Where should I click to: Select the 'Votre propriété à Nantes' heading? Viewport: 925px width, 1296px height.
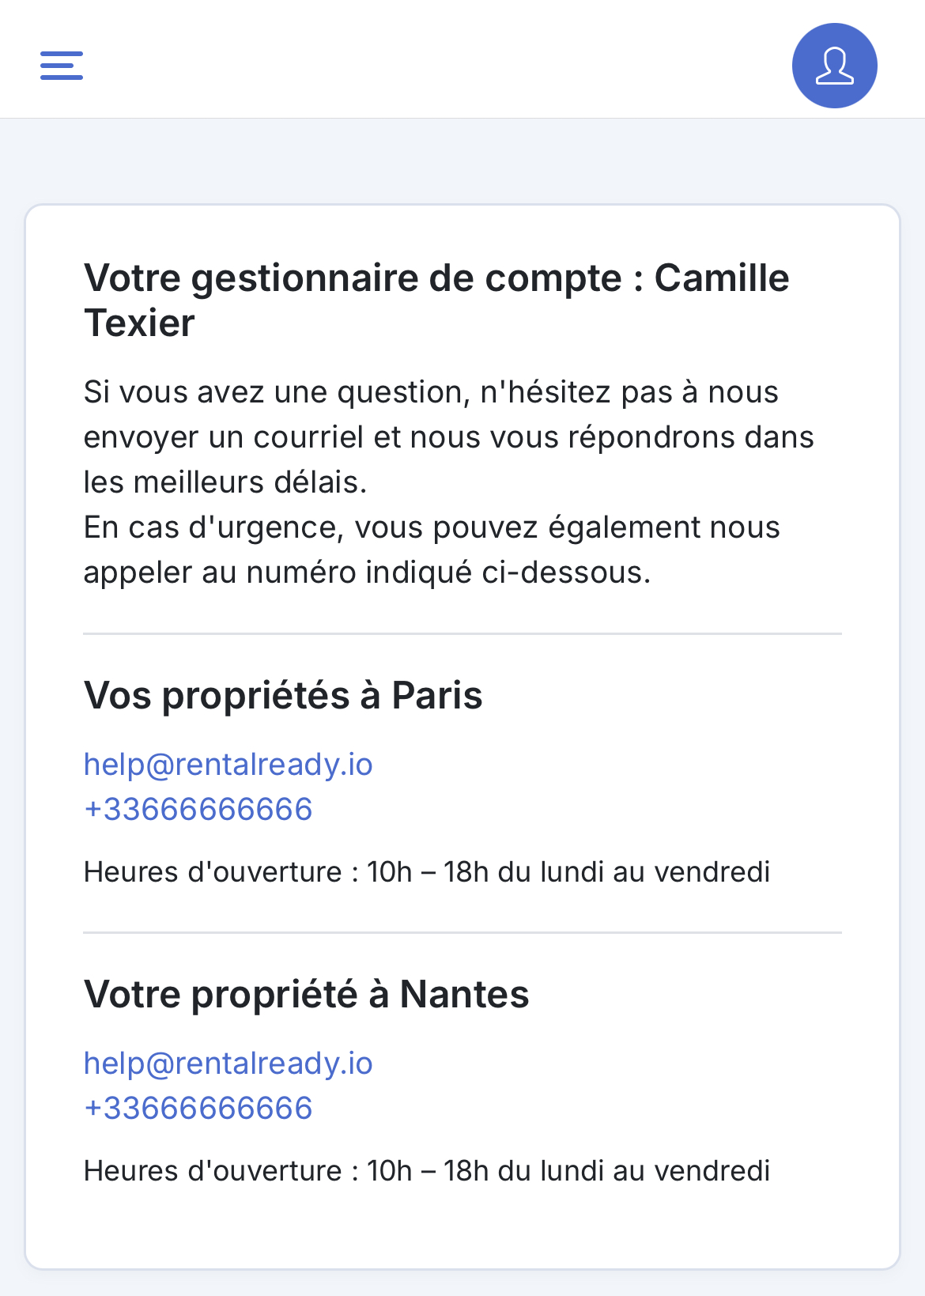tap(307, 995)
